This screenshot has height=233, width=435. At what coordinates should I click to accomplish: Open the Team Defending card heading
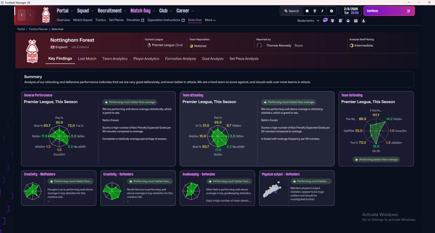(x=352, y=95)
